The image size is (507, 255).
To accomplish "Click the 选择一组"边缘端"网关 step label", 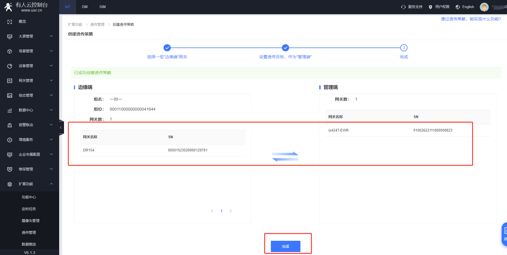I will (x=167, y=57).
